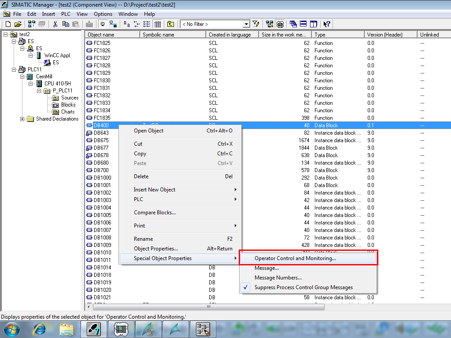Collapse the CPU 410-5H tree node

30,84
